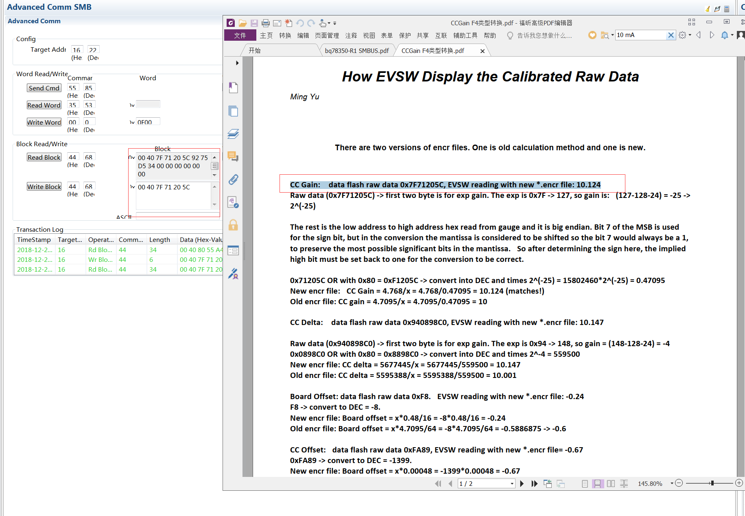745x516 pixels.
Task: Click the create new PDF icon
Action: (x=288, y=23)
